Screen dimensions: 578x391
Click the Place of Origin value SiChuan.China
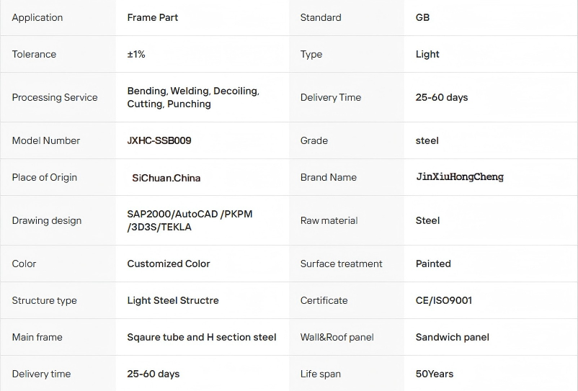click(x=166, y=178)
